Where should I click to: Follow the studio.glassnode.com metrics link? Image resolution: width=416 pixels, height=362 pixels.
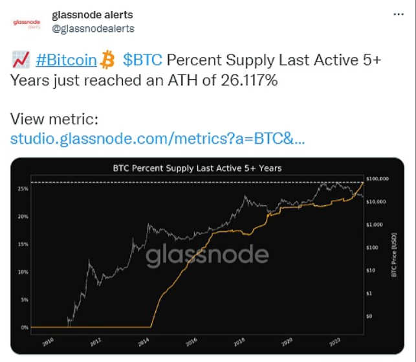tap(157, 139)
